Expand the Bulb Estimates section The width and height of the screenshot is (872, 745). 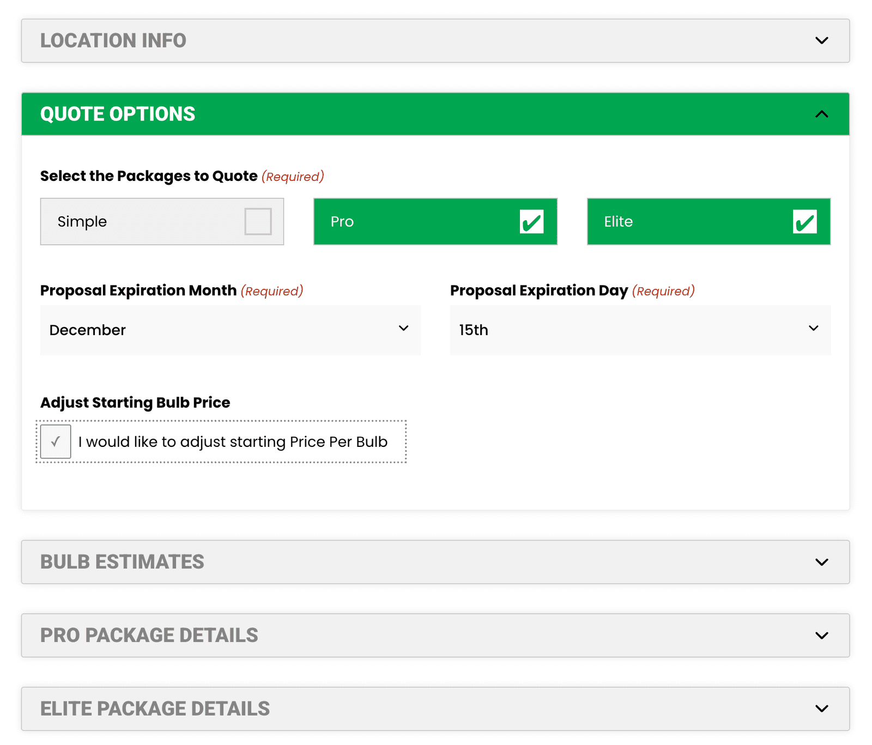pos(435,562)
